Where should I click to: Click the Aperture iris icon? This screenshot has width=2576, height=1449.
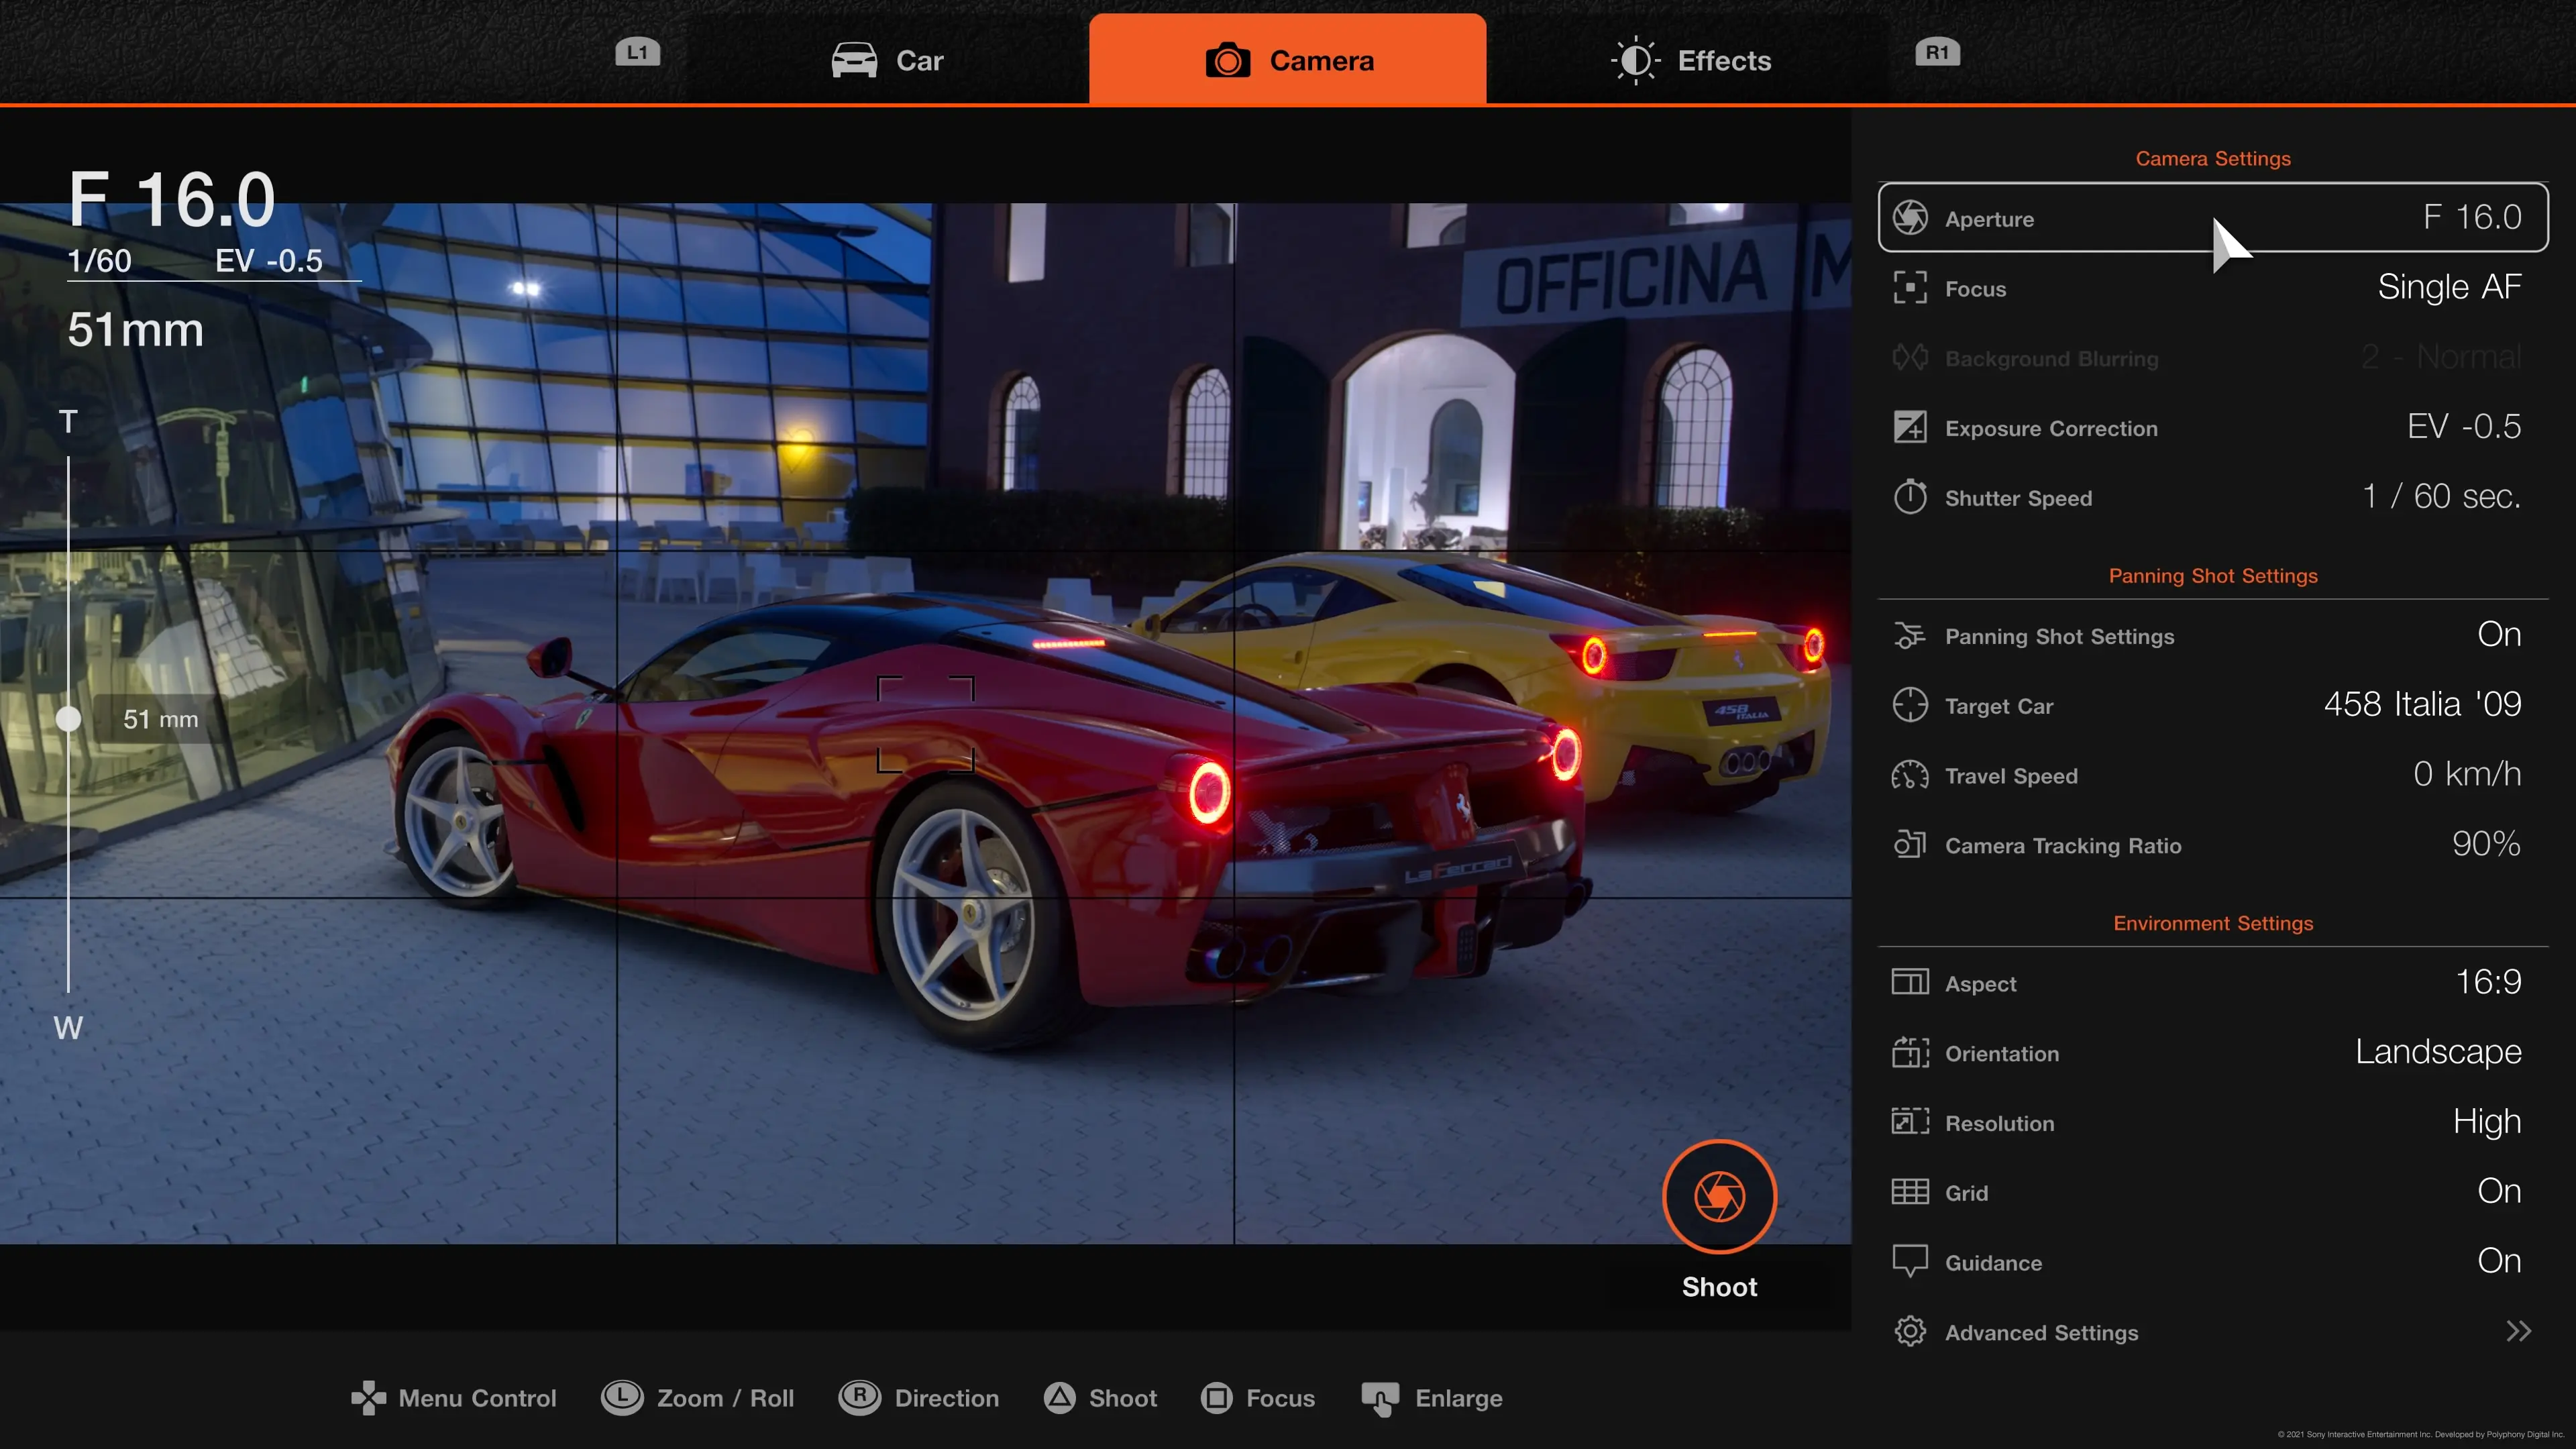[1910, 218]
